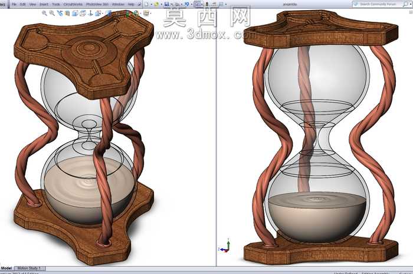Click Zoom to Fit icon
Screen dimensions: 413x274
point(44,13)
